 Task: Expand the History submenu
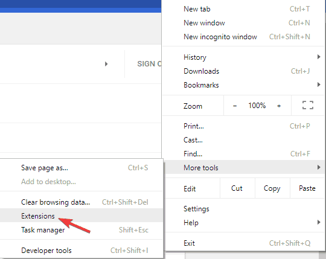[x=243, y=57]
